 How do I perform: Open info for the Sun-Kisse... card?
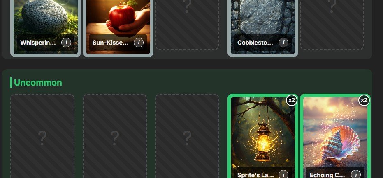[139, 43]
